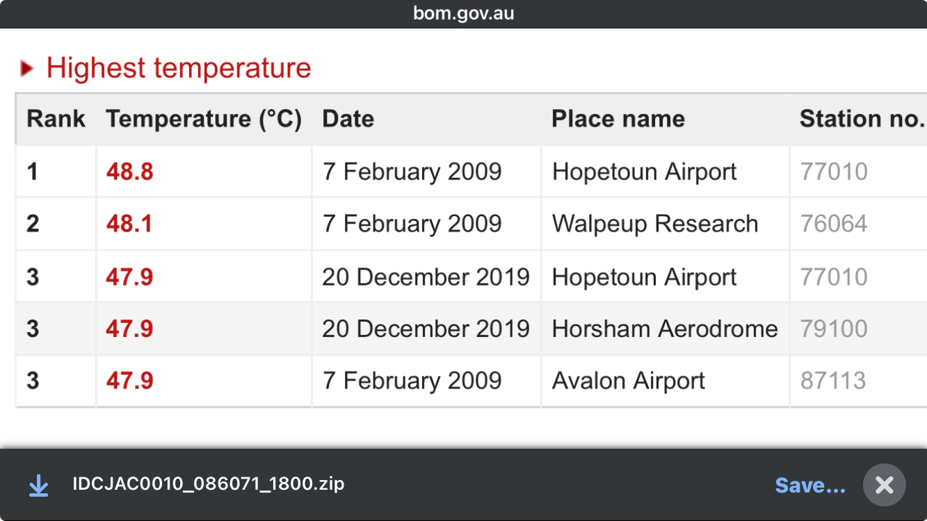Click the Rank column header
Image resolution: width=927 pixels, height=521 pixels.
point(56,119)
